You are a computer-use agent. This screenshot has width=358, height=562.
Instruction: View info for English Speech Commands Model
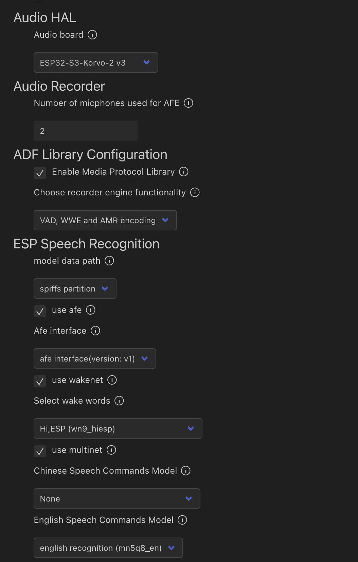pos(182,520)
